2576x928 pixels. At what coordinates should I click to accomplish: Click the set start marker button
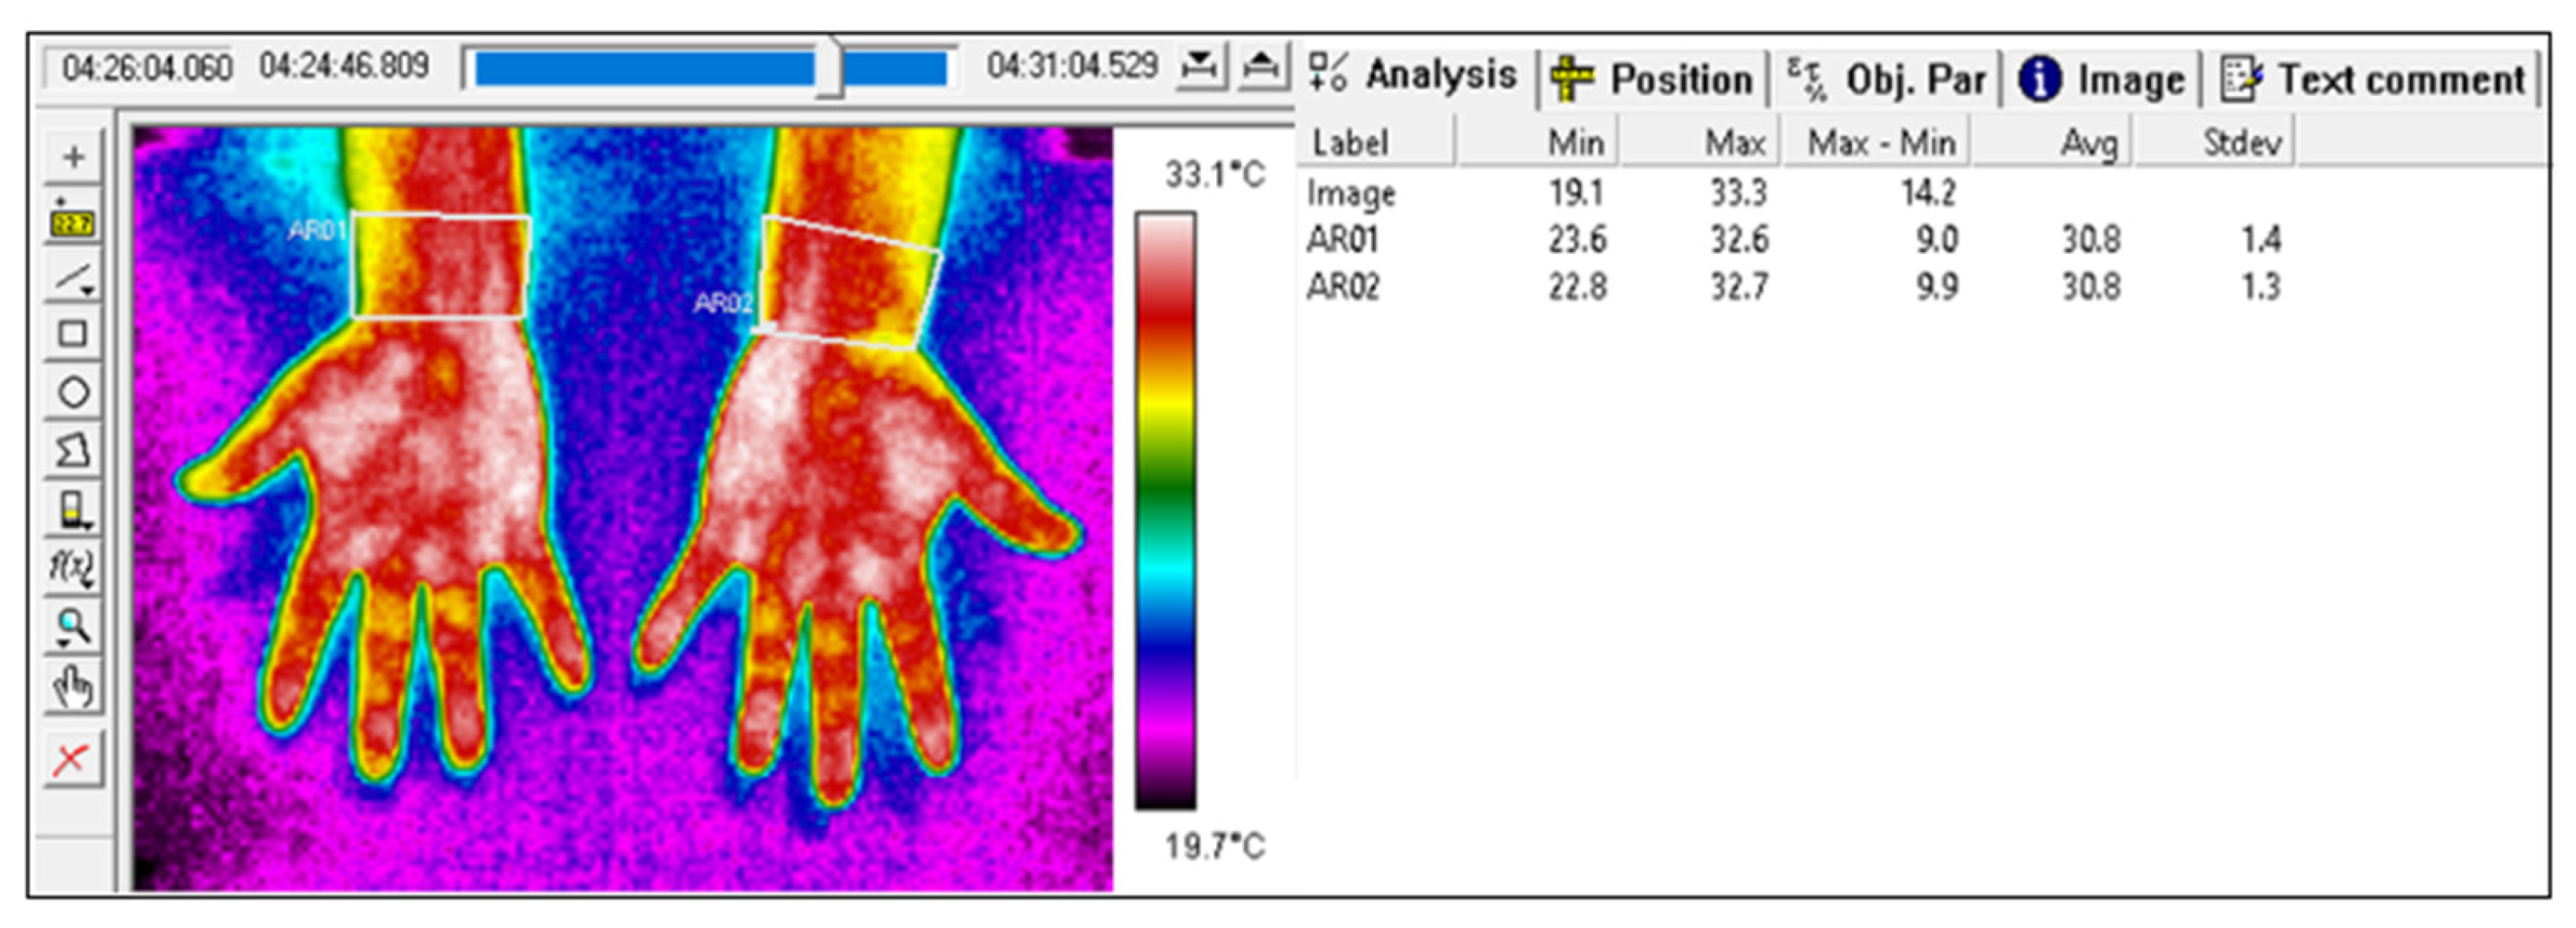pyautogui.click(x=1199, y=67)
